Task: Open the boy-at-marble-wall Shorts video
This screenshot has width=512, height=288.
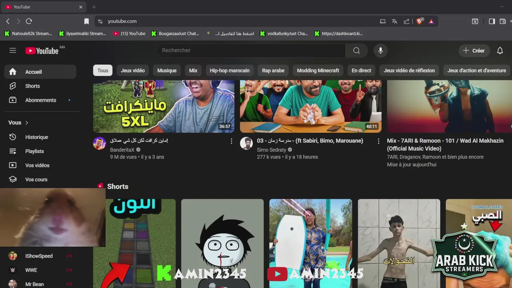Action: (x=399, y=244)
